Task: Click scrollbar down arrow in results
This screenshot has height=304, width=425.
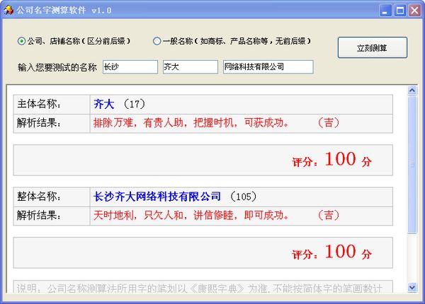Action: [412, 287]
